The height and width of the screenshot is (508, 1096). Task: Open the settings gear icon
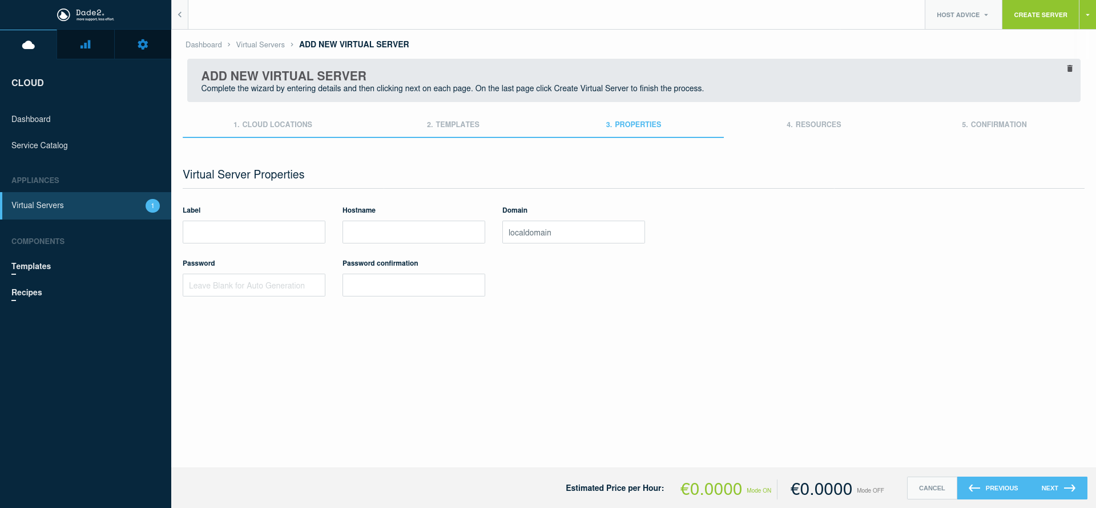[143, 44]
